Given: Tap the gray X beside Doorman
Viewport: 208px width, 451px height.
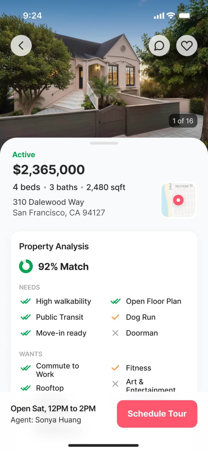Looking at the screenshot, I should point(115,333).
